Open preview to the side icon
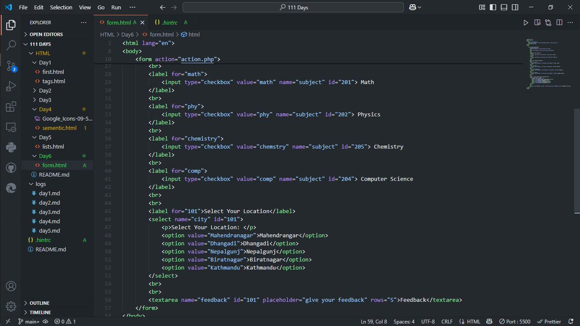Screen dimensions: 580x326 pyautogui.click(x=537, y=23)
